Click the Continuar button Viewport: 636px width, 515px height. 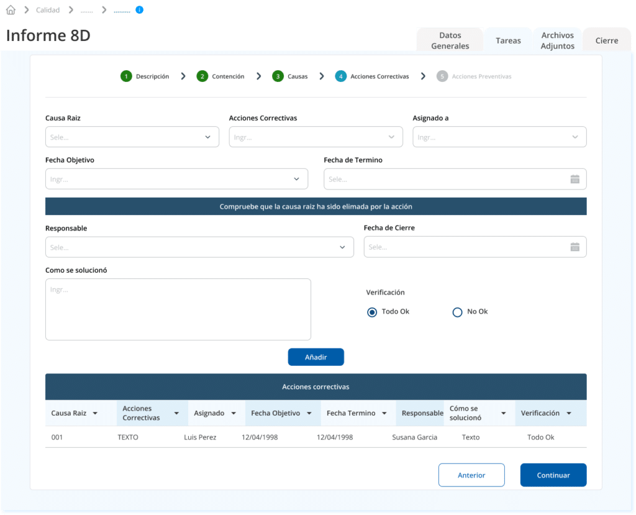coord(553,475)
